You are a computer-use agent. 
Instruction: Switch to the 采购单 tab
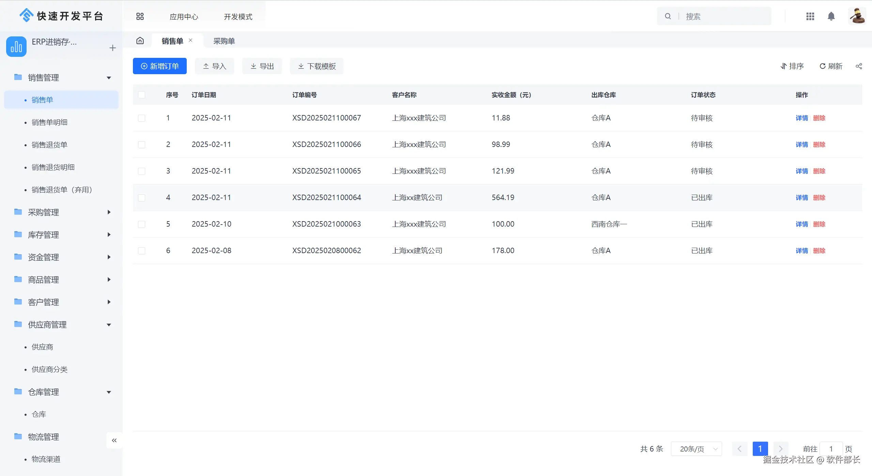coord(224,41)
